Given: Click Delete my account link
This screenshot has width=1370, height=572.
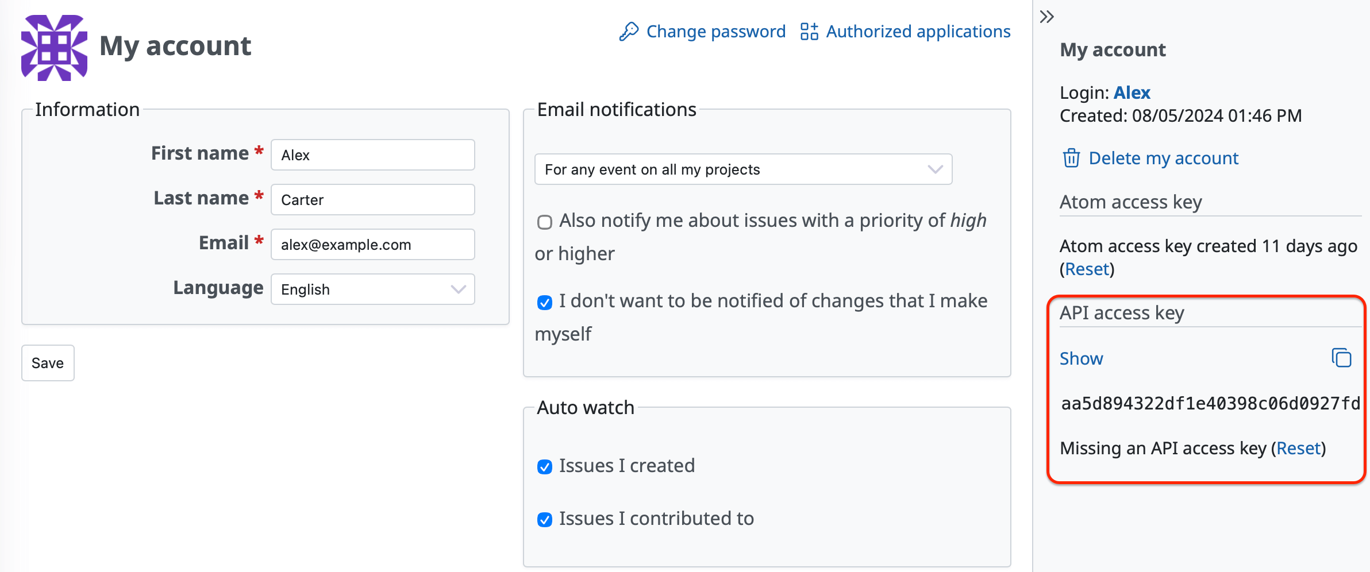Looking at the screenshot, I should pyautogui.click(x=1163, y=158).
